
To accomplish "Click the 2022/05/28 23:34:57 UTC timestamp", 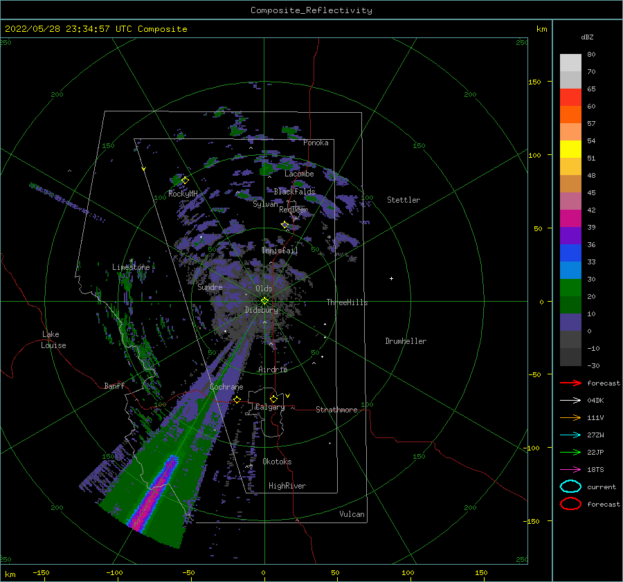I will [x=96, y=29].
